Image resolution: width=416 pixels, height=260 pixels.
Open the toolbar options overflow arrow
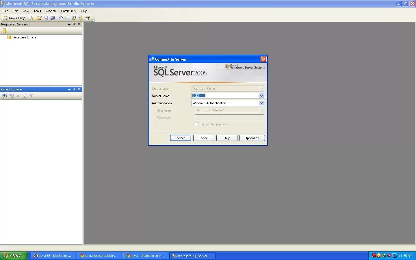tap(93, 19)
